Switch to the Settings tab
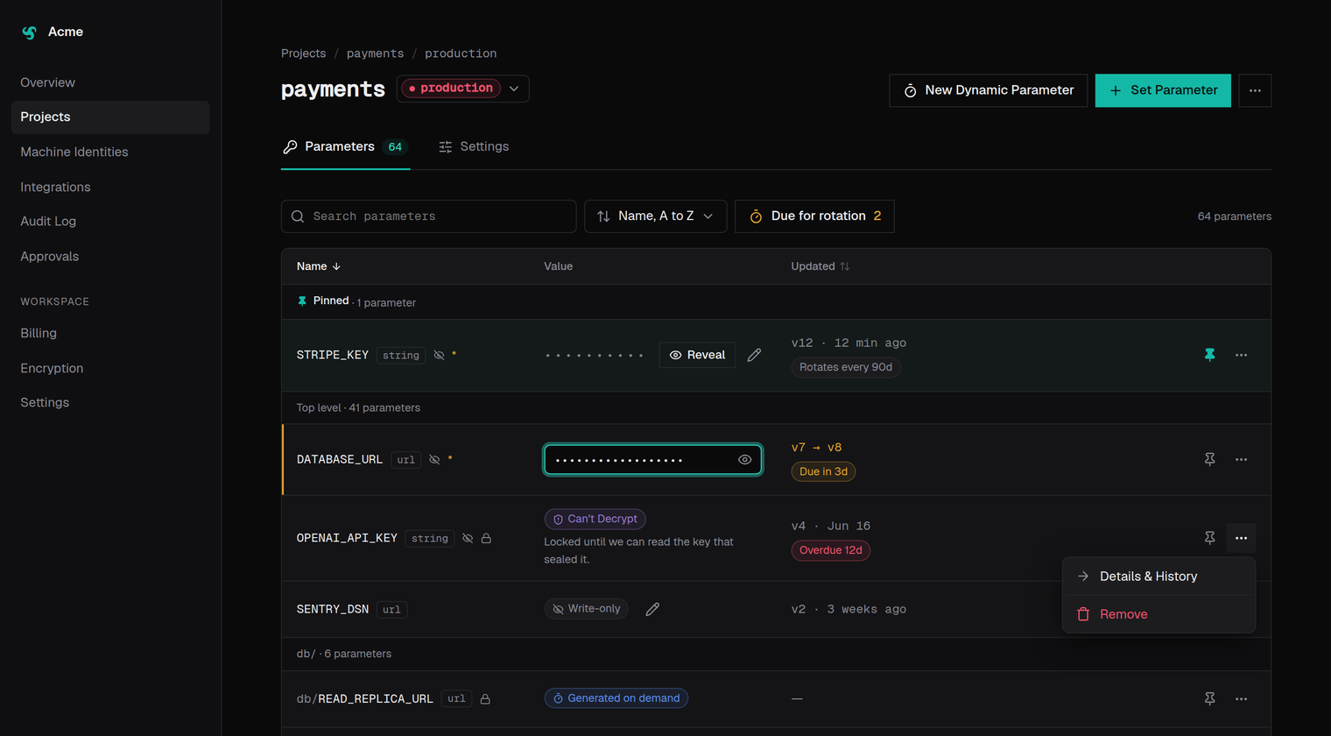Image resolution: width=1331 pixels, height=736 pixels. point(474,146)
